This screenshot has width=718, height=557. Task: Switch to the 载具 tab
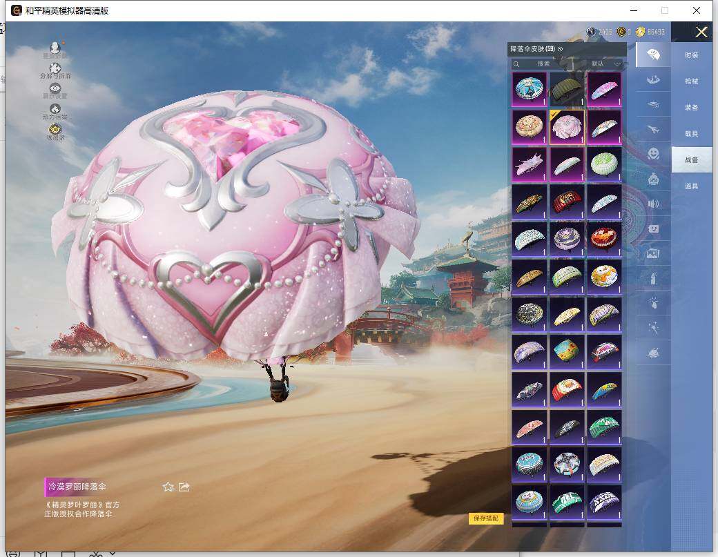tap(692, 134)
